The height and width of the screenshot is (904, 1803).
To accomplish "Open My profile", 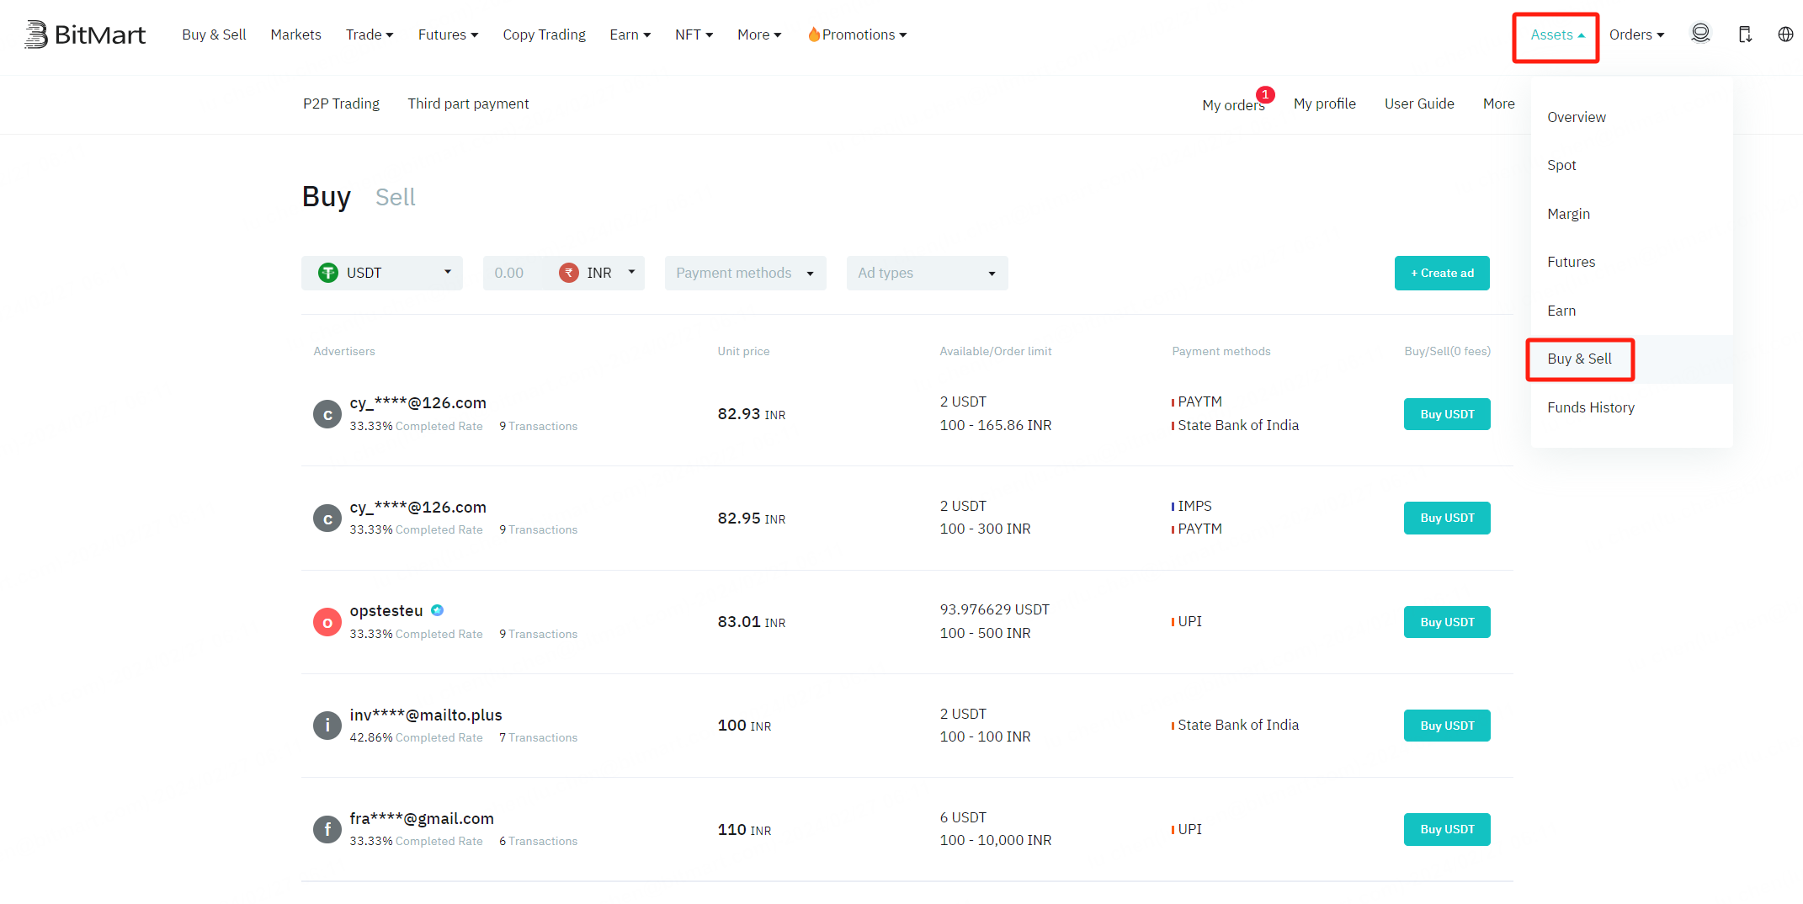I will tap(1325, 104).
